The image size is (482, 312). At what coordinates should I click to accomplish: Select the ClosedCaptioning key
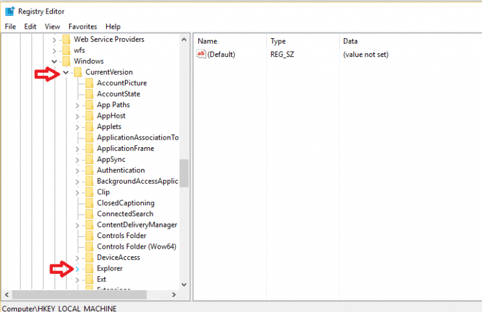coord(126,203)
